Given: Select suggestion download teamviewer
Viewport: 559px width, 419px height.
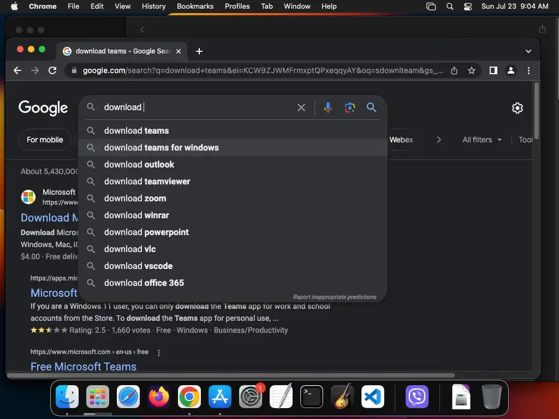Looking at the screenshot, I should tap(233, 181).
